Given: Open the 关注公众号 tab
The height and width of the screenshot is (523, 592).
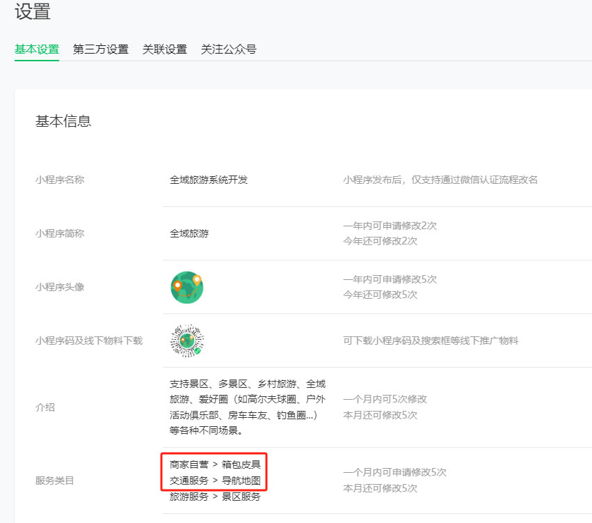Looking at the screenshot, I should click(x=229, y=49).
